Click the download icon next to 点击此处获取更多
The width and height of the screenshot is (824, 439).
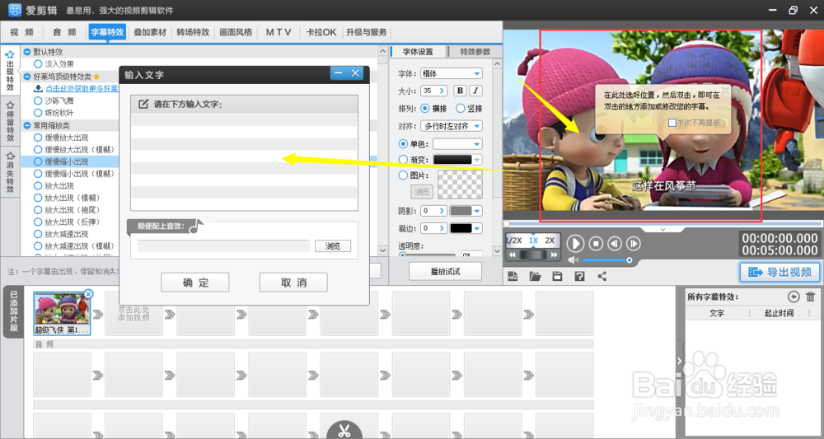click(x=38, y=89)
